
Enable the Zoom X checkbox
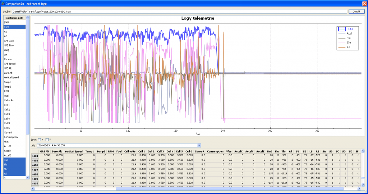pyautogui.click(x=40, y=140)
